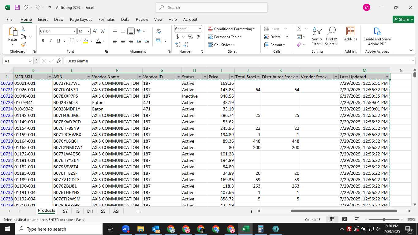The image size is (418, 235).
Task: Switch to Page Layout view in status bar
Action: click(x=345, y=219)
